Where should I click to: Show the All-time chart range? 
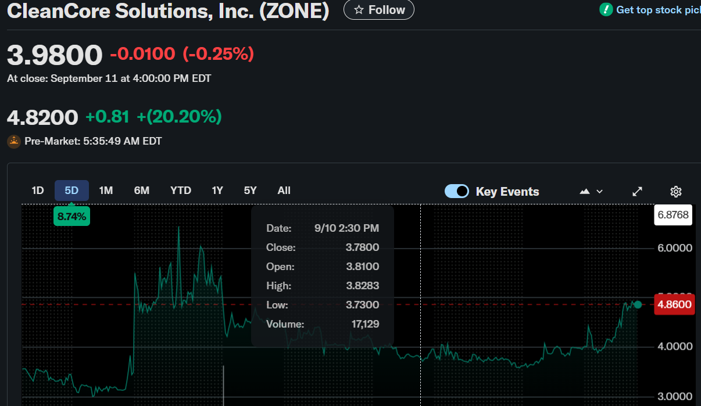[x=284, y=191]
